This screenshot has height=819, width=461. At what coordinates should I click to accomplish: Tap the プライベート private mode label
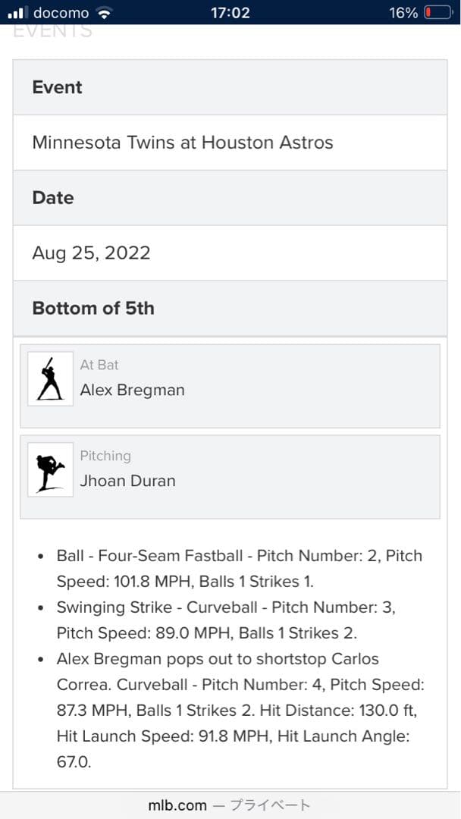(271, 805)
